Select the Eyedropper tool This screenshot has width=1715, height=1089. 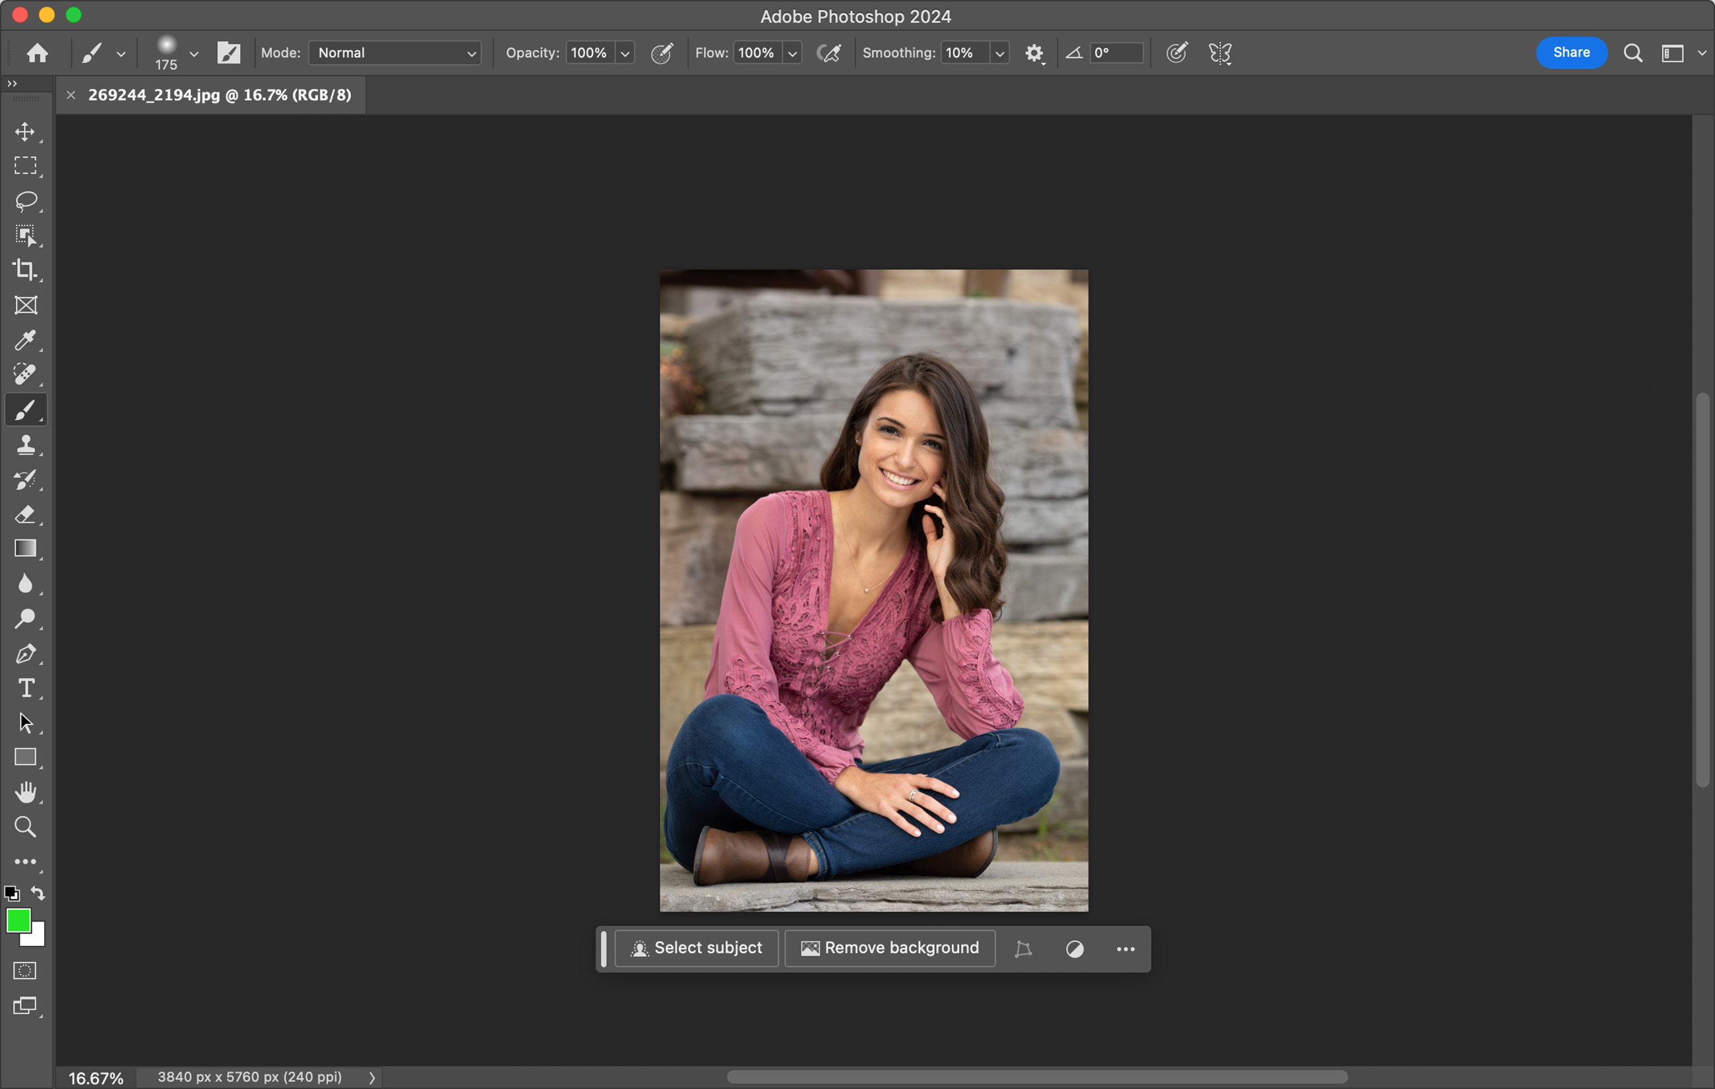pos(26,339)
